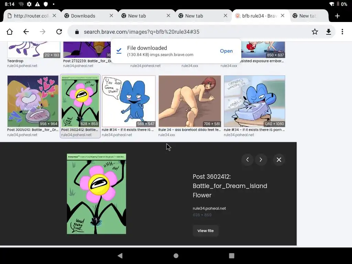The height and width of the screenshot is (264, 352).
Task: Select the 569 × 547 thumbnail
Action: (x=129, y=101)
